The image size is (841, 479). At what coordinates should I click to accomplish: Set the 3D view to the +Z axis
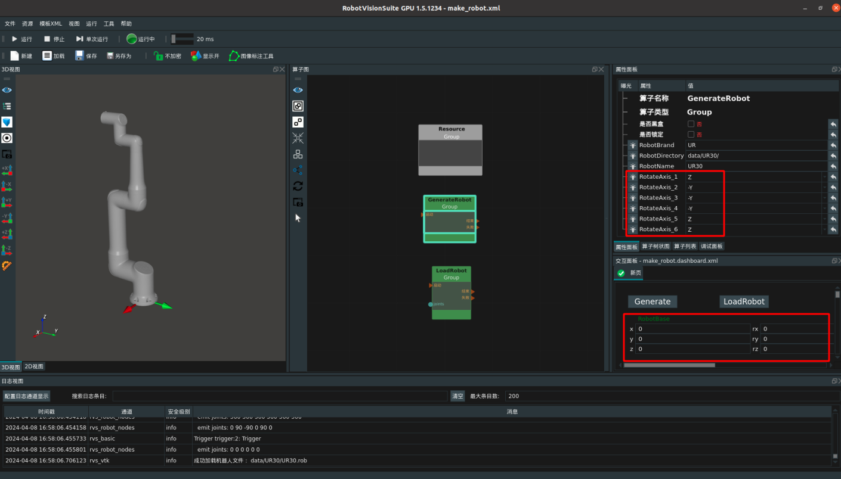(x=7, y=234)
